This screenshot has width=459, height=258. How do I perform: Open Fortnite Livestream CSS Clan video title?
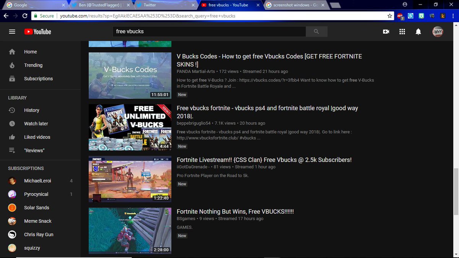[x=264, y=160]
